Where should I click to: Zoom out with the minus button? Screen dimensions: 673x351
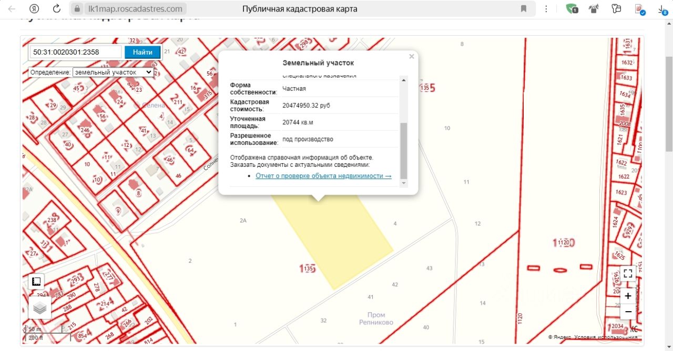point(628,311)
